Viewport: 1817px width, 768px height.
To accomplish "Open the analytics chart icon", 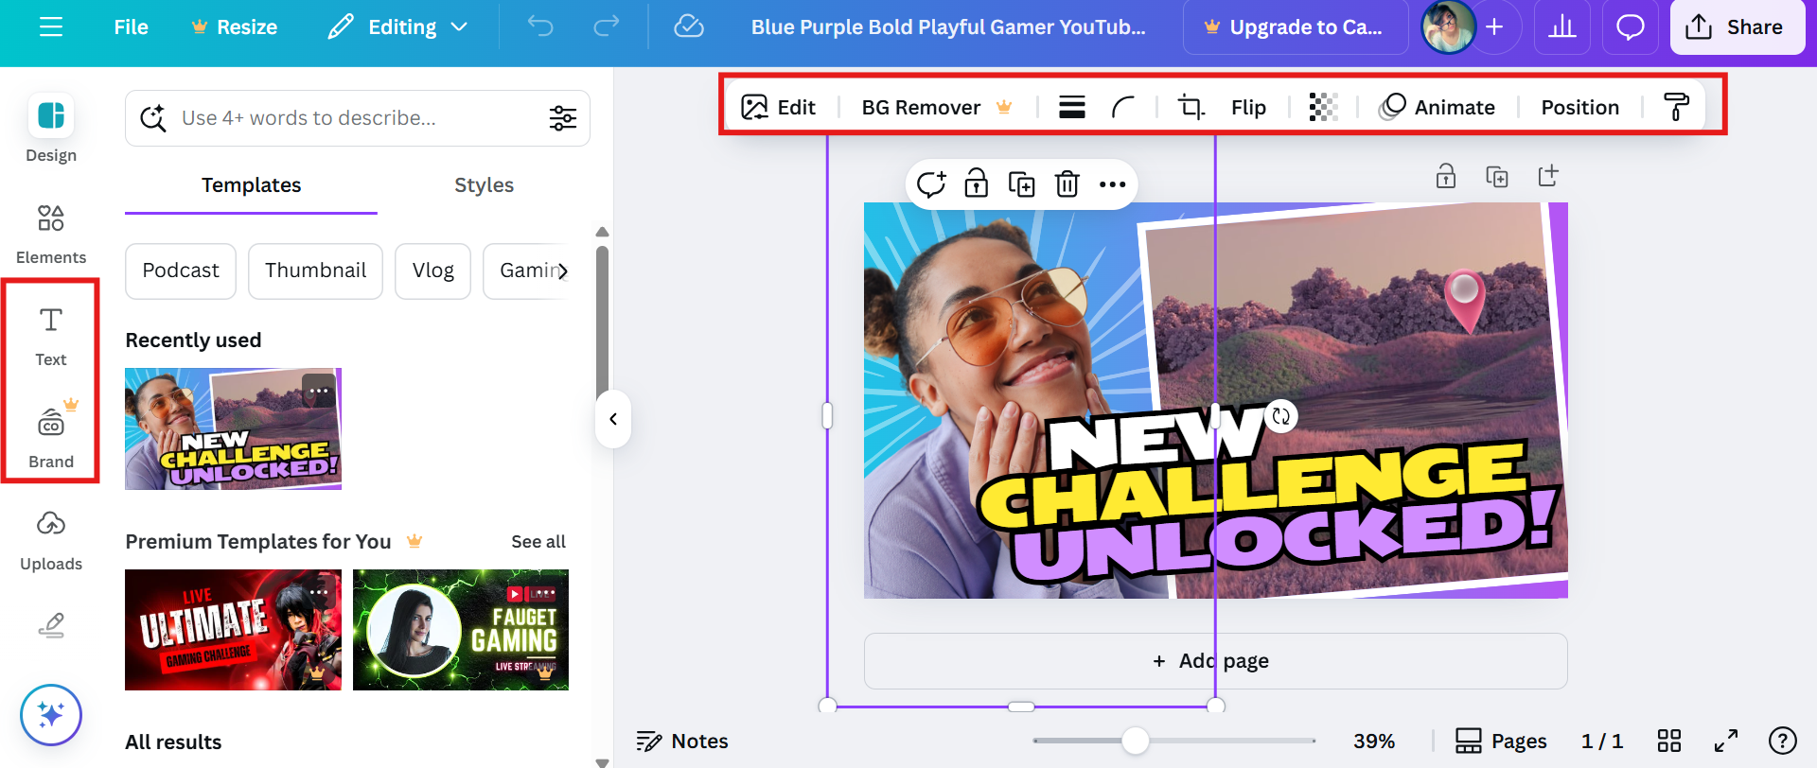I will point(1562,27).
